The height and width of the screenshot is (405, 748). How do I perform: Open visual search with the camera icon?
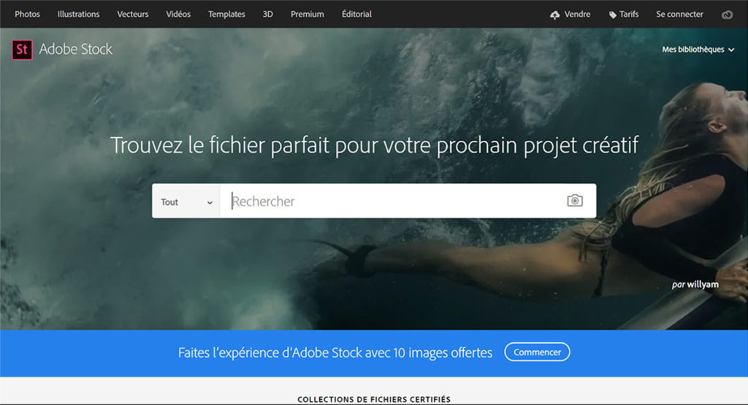(575, 201)
